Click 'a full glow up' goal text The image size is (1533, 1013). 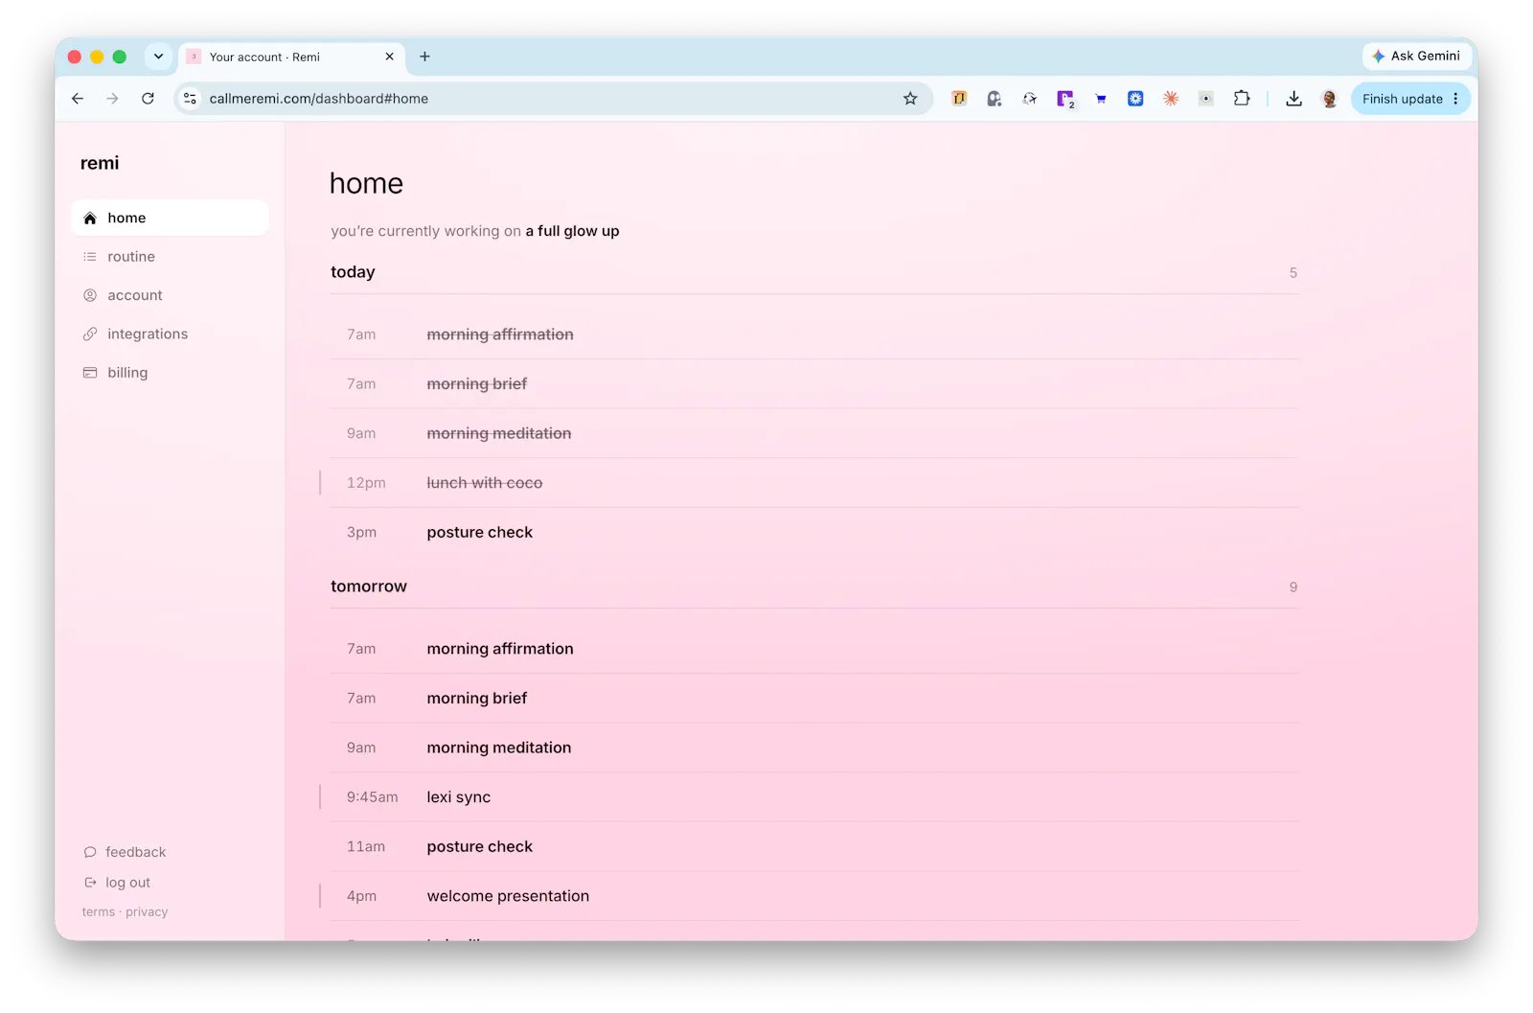pyautogui.click(x=572, y=231)
